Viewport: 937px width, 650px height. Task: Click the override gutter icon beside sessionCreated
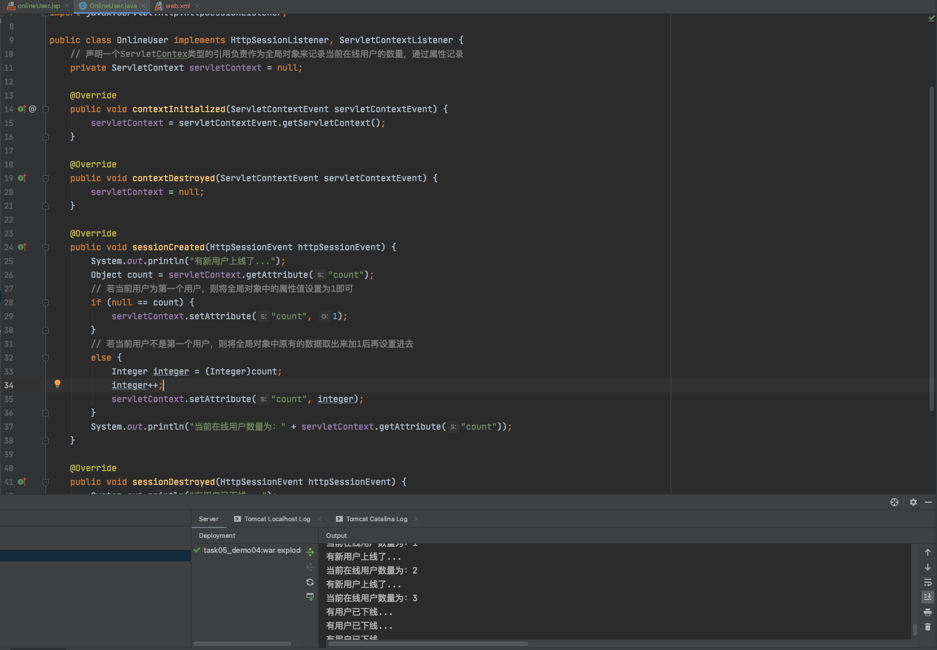coord(21,247)
